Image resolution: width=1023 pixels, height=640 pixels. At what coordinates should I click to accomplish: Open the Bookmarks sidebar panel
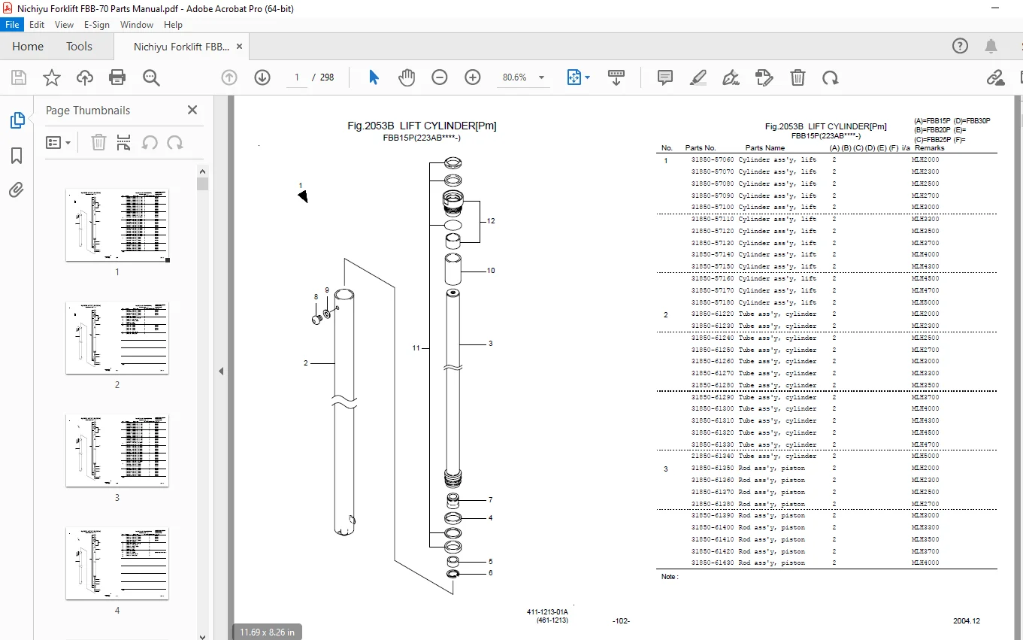point(17,156)
